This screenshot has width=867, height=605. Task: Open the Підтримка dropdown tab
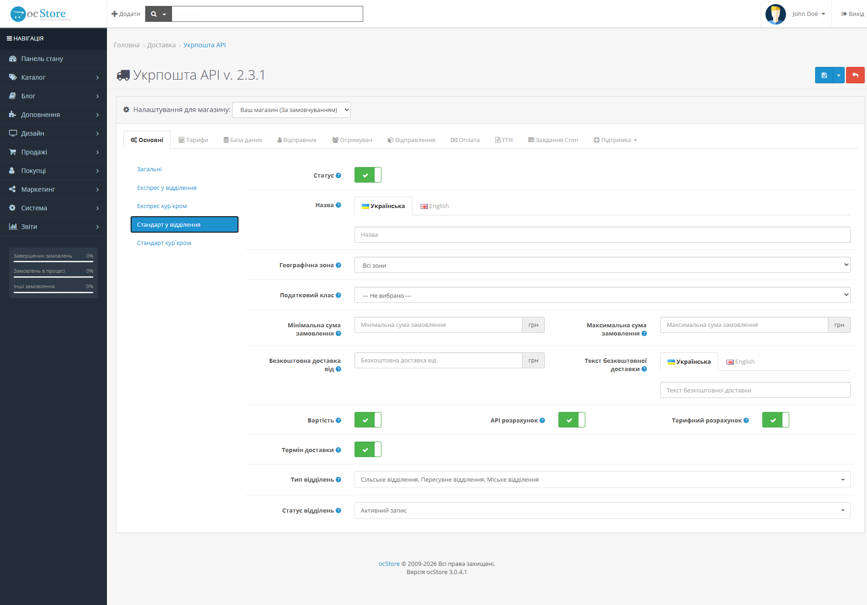(x=615, y=140)
